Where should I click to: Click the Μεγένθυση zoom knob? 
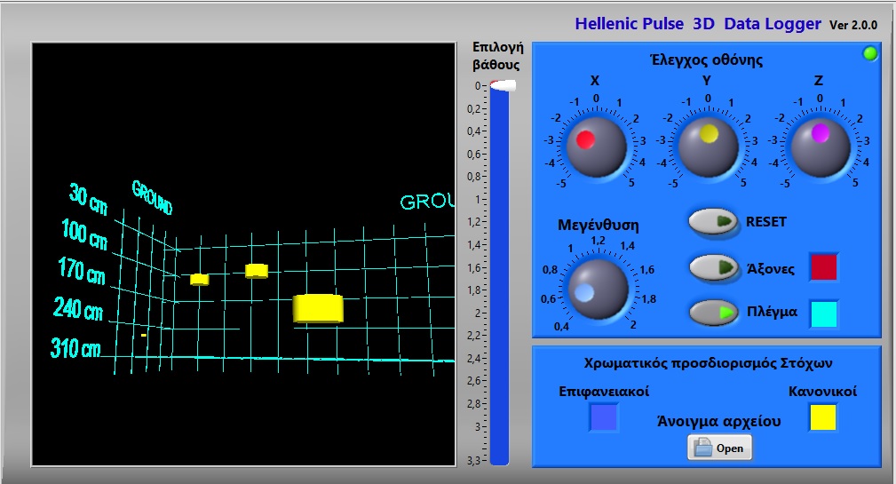597,289
